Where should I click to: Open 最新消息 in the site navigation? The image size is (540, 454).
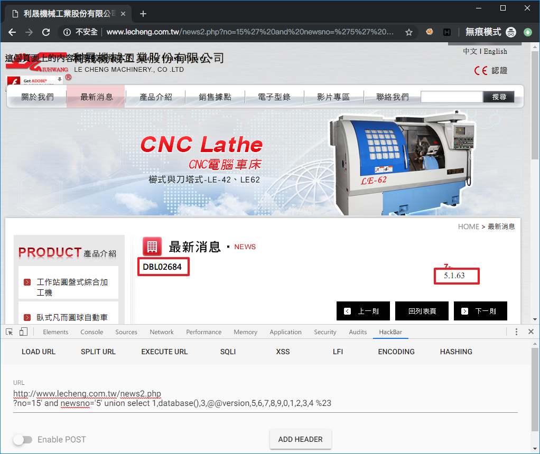click(96, 97)
